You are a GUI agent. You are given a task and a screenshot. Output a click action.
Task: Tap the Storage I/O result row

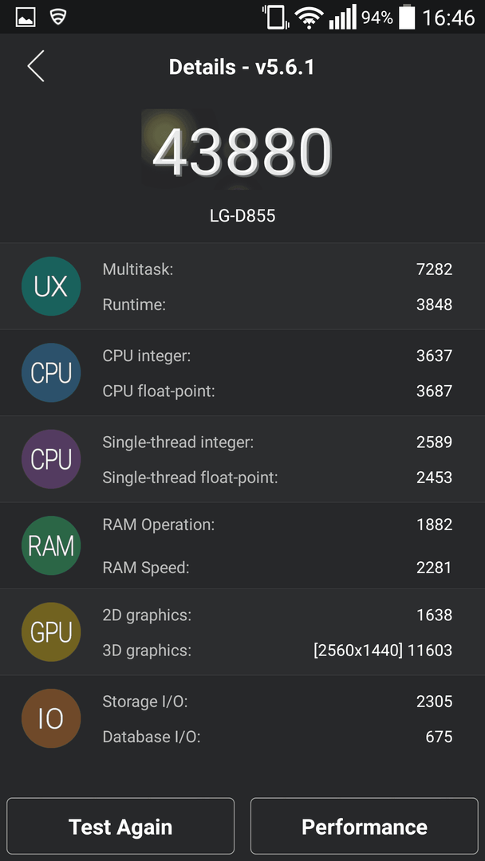[278, 702]
